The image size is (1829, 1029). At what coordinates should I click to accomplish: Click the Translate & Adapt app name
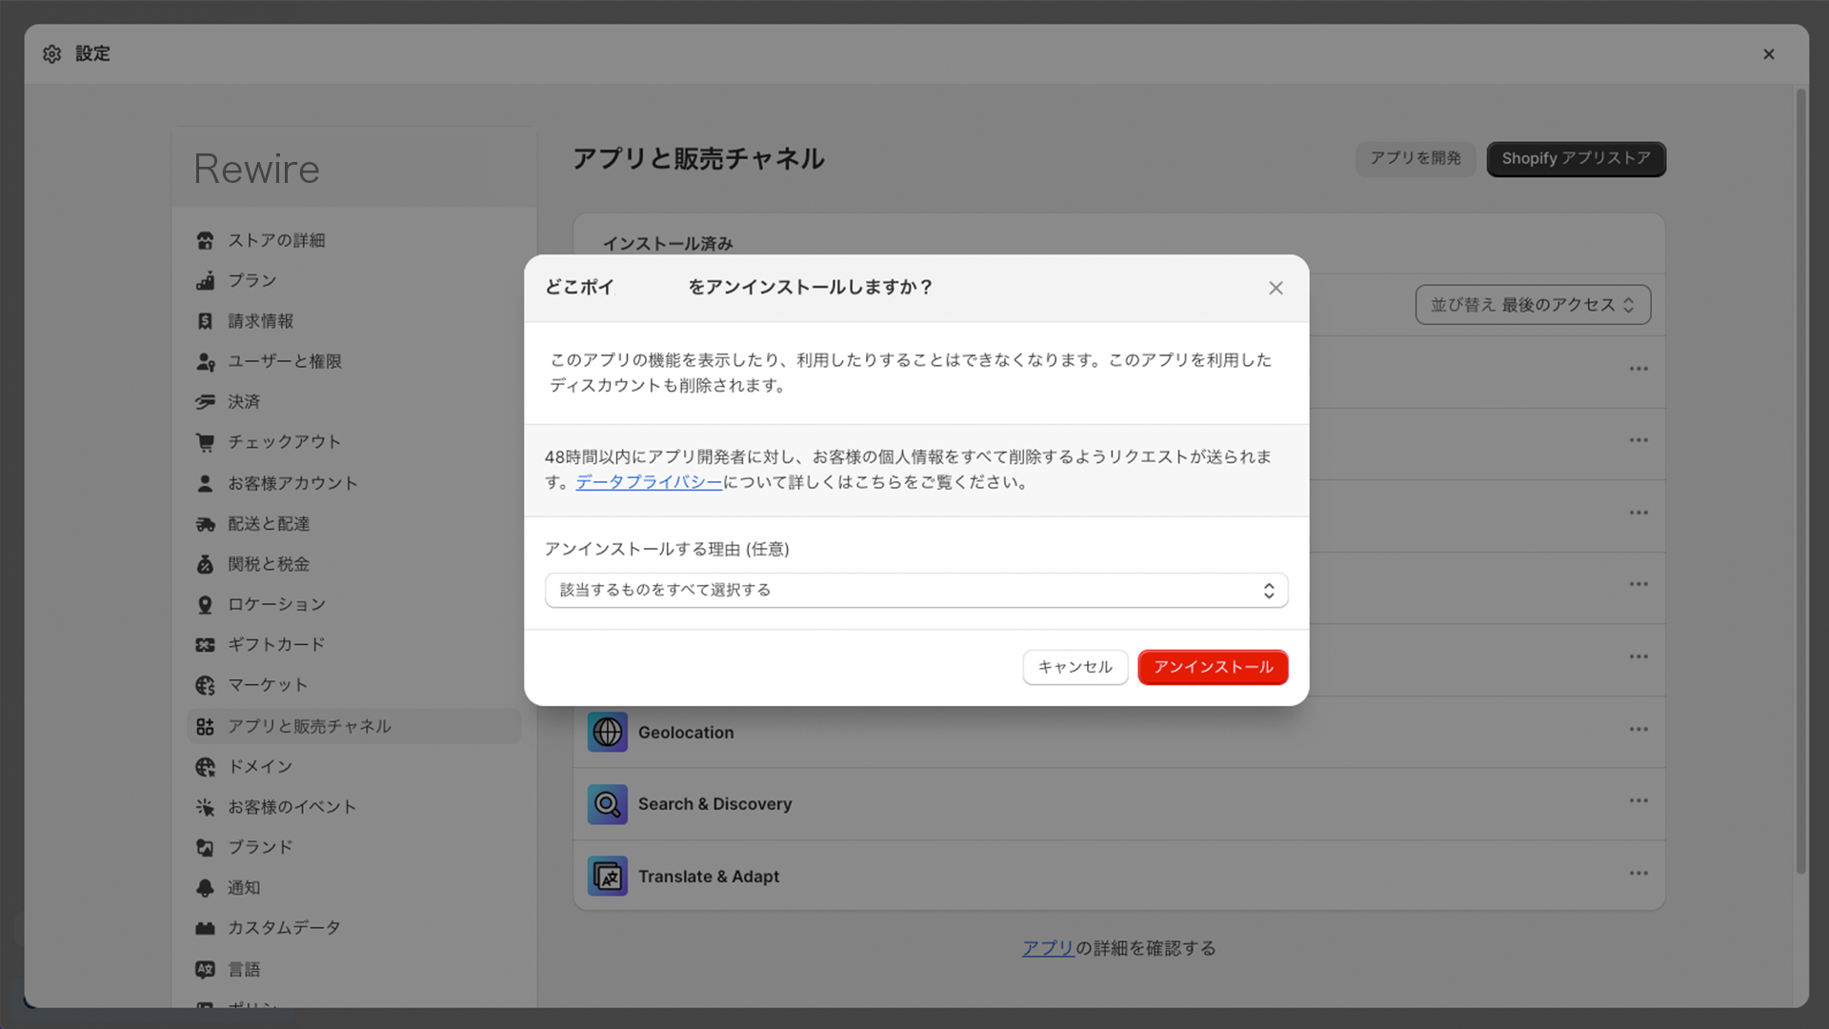pyautogui.click(x=709, y=877)
